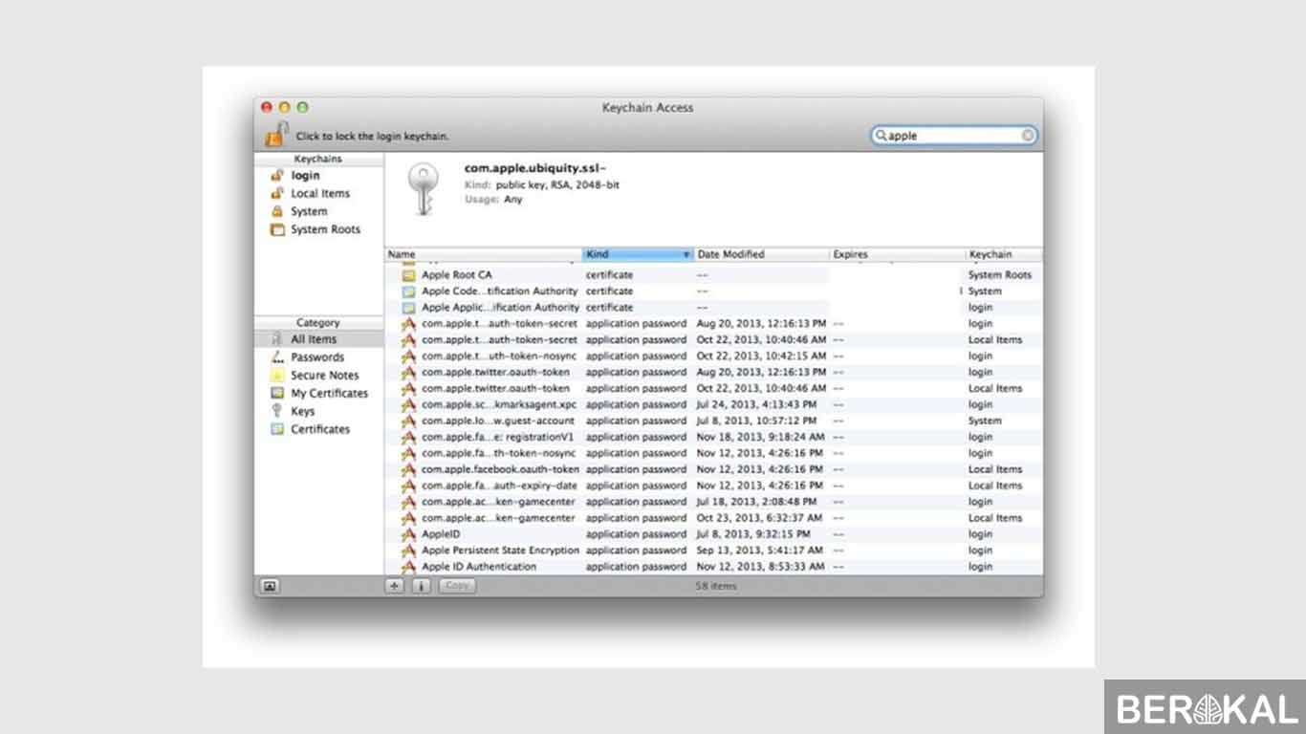Viewport: 1306px width, 734px height.
Task: Show My Certificates category
Action: (329, 394)
